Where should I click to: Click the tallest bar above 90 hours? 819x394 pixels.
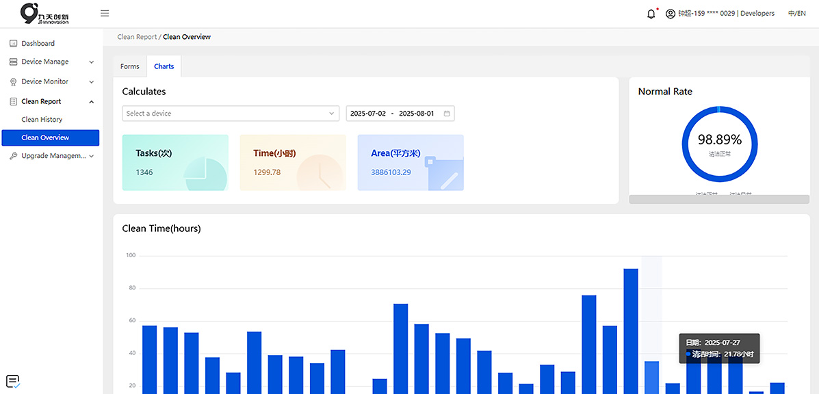(x=631, y=331)
